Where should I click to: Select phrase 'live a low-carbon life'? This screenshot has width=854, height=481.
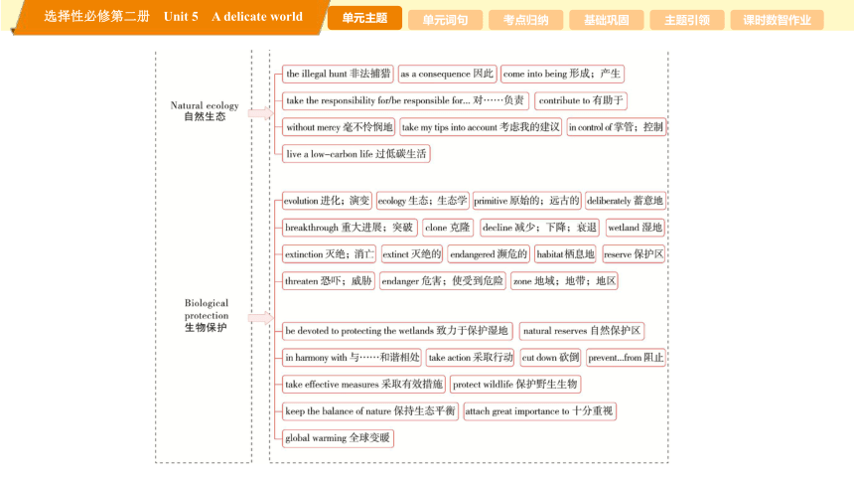pos(356,154)
